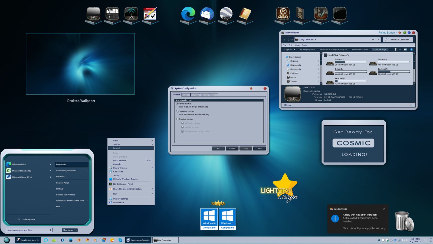Toggle Load startup items checkbox
Screen dimensions: 433x244
(182, 127)
